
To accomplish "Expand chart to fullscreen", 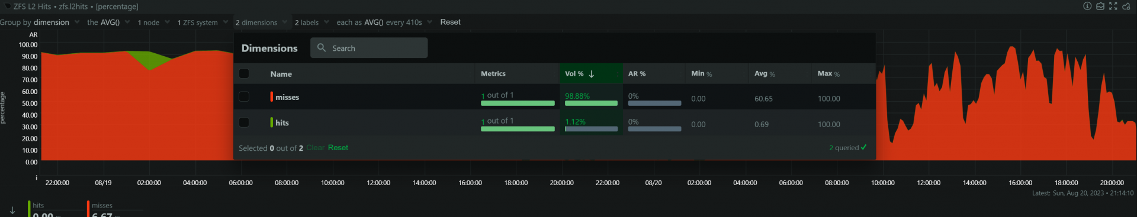I will tap(1113, 6).
